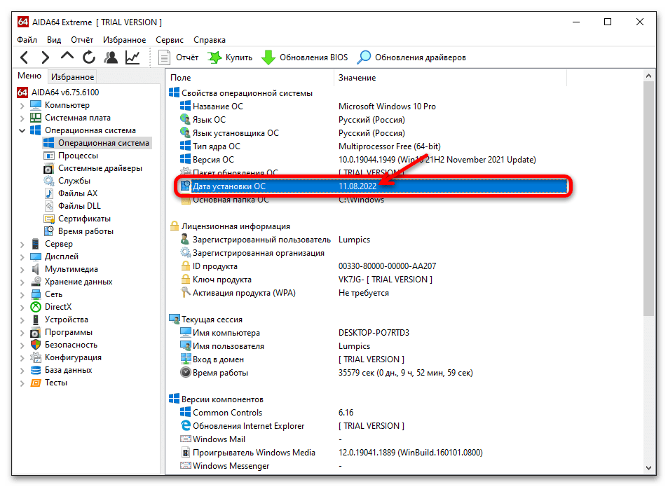Switch to the Избранное tab
This screenshot has height=487, width=668.
pyautogui.click(x=72, y=76)
